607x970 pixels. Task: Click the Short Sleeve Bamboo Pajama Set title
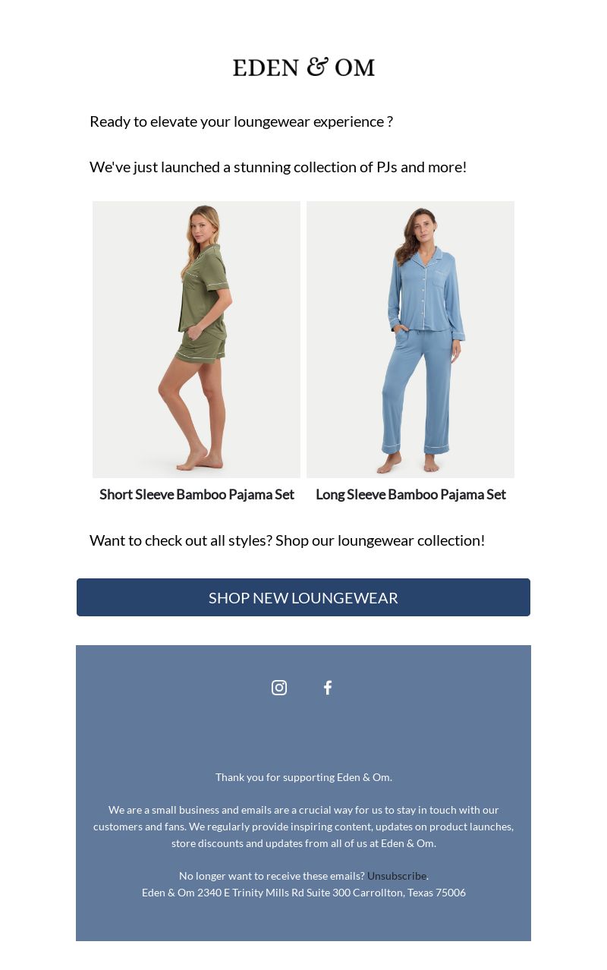(197, 494)
